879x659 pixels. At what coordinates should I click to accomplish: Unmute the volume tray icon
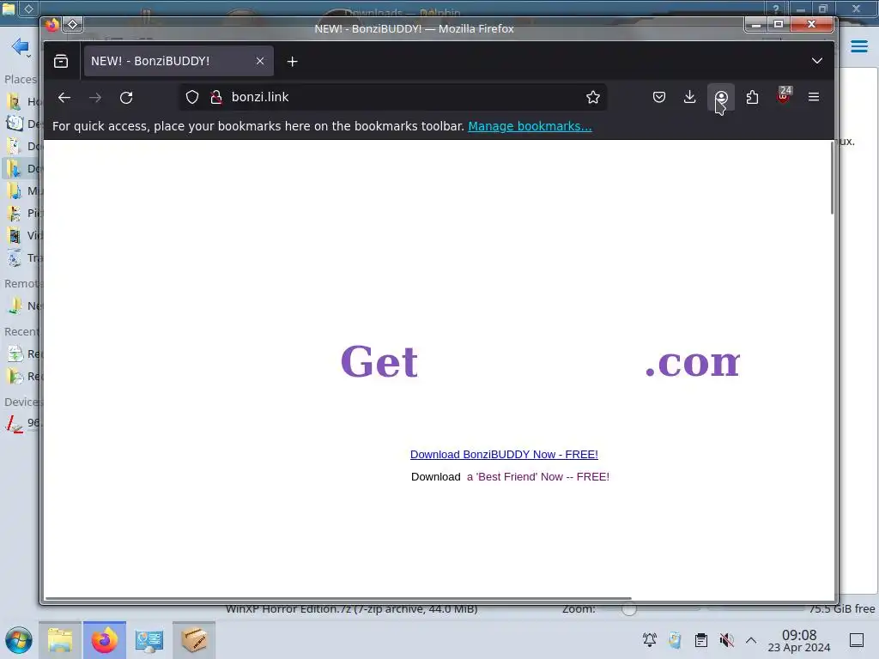pyautogui.click(x=726, y=640)
